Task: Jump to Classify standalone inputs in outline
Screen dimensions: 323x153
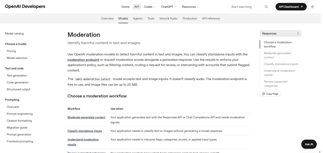Action: click(x=281, y=64)
